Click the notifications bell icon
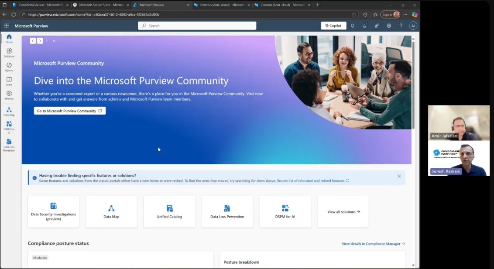494x269 pixels. tap(353, 26)
